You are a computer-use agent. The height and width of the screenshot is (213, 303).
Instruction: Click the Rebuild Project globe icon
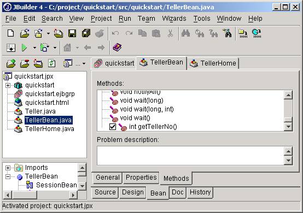[x=257, y=33]
